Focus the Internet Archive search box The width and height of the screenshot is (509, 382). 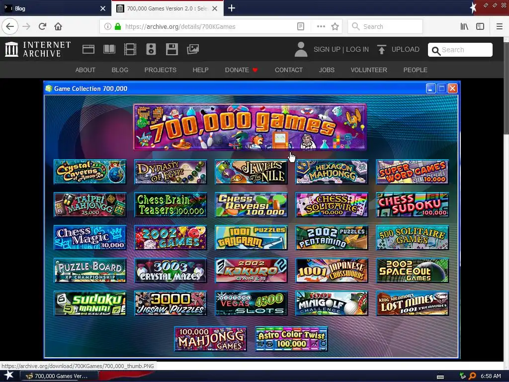tap(460, 50)
